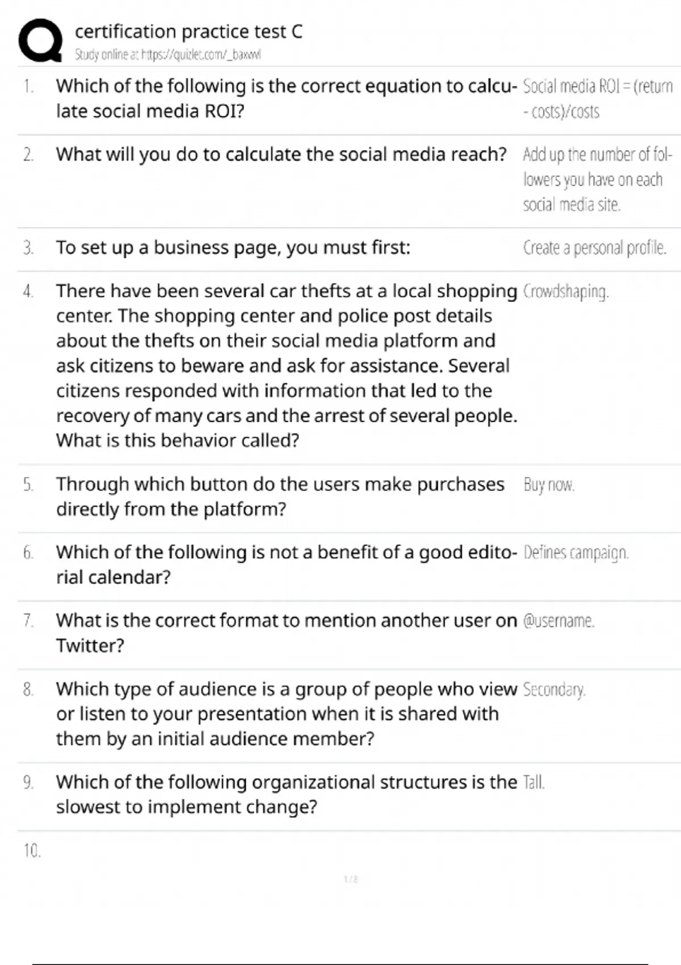Image resolution: width=681 pixels, height=965 pixels.
Task: Click the answer "Add up the number of followers"
Action: tap(597, 179)
